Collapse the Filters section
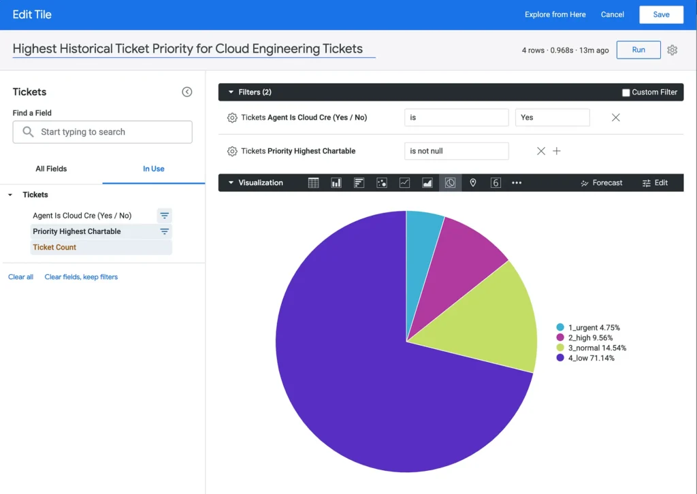Screen dimensions: 697x494 231,92
